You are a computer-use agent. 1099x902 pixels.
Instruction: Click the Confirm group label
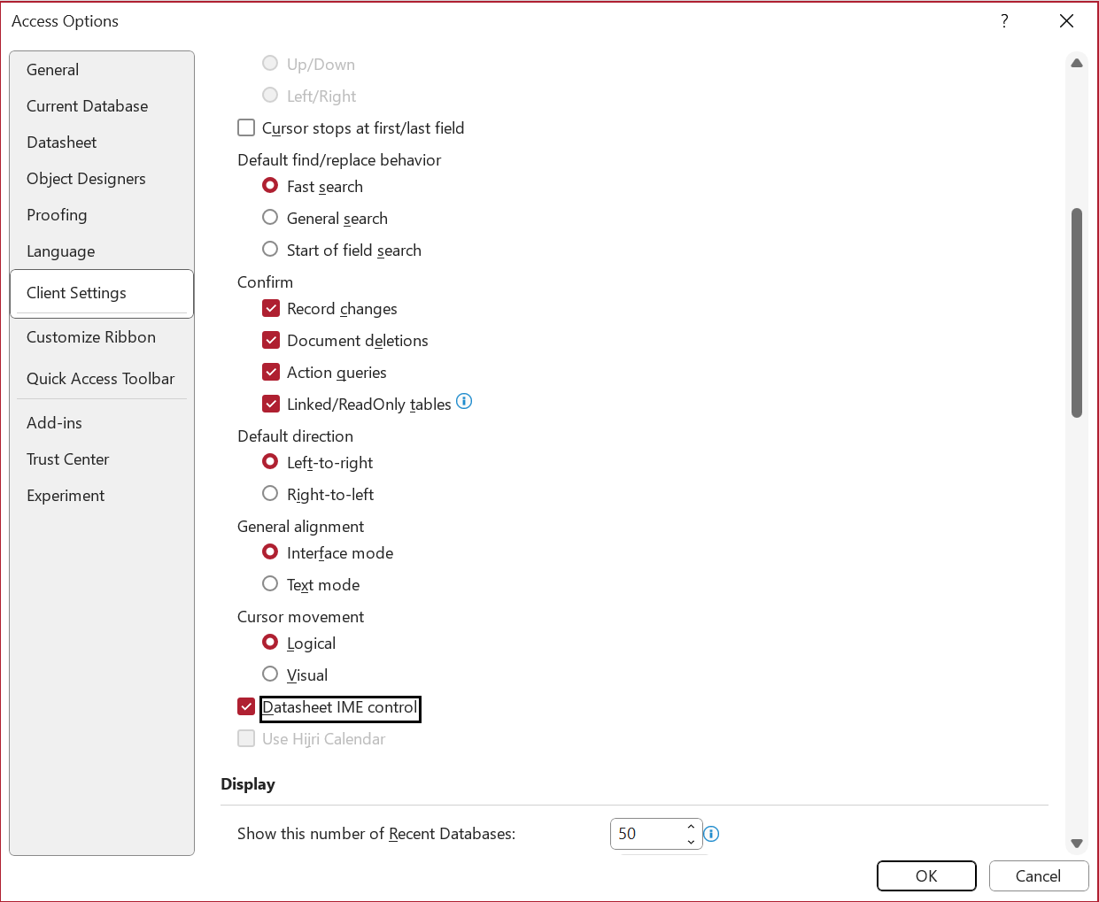point(265,281)
